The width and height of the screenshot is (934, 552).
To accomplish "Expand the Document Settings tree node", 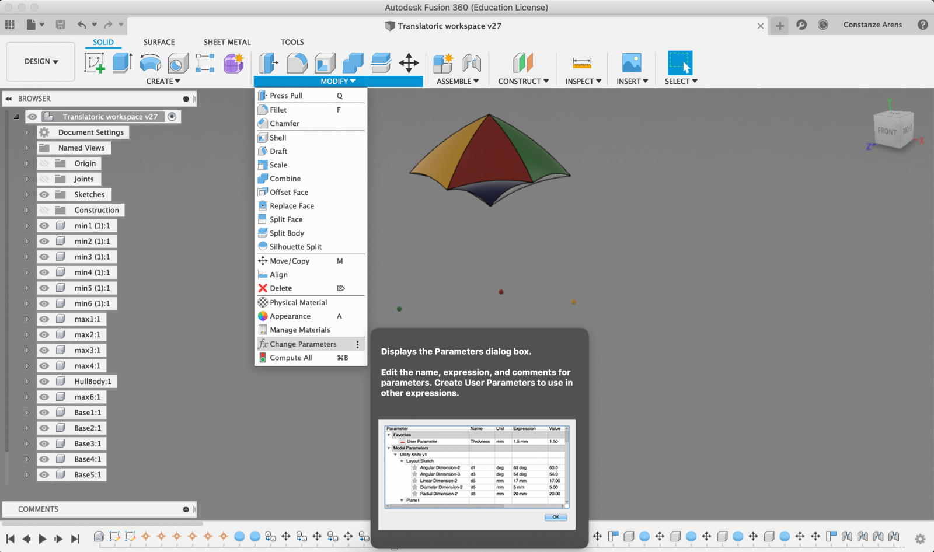I will tap(27, 132).
